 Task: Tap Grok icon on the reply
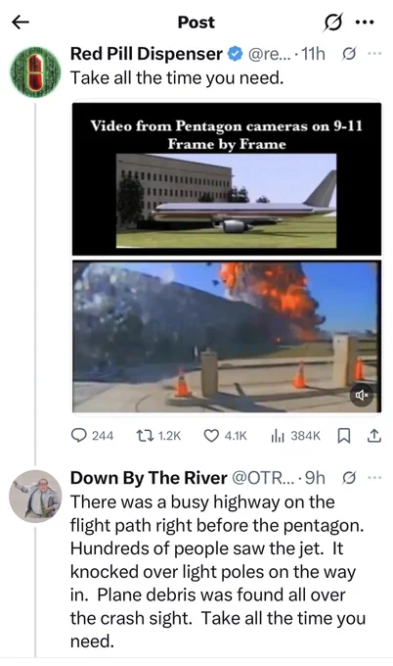point(348,478)
